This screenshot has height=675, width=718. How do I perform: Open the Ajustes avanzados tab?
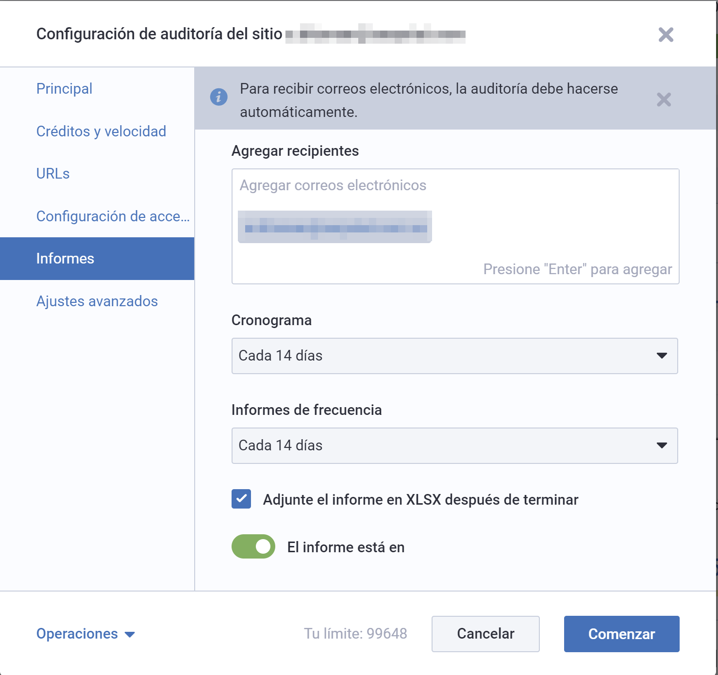pos(97,301)
